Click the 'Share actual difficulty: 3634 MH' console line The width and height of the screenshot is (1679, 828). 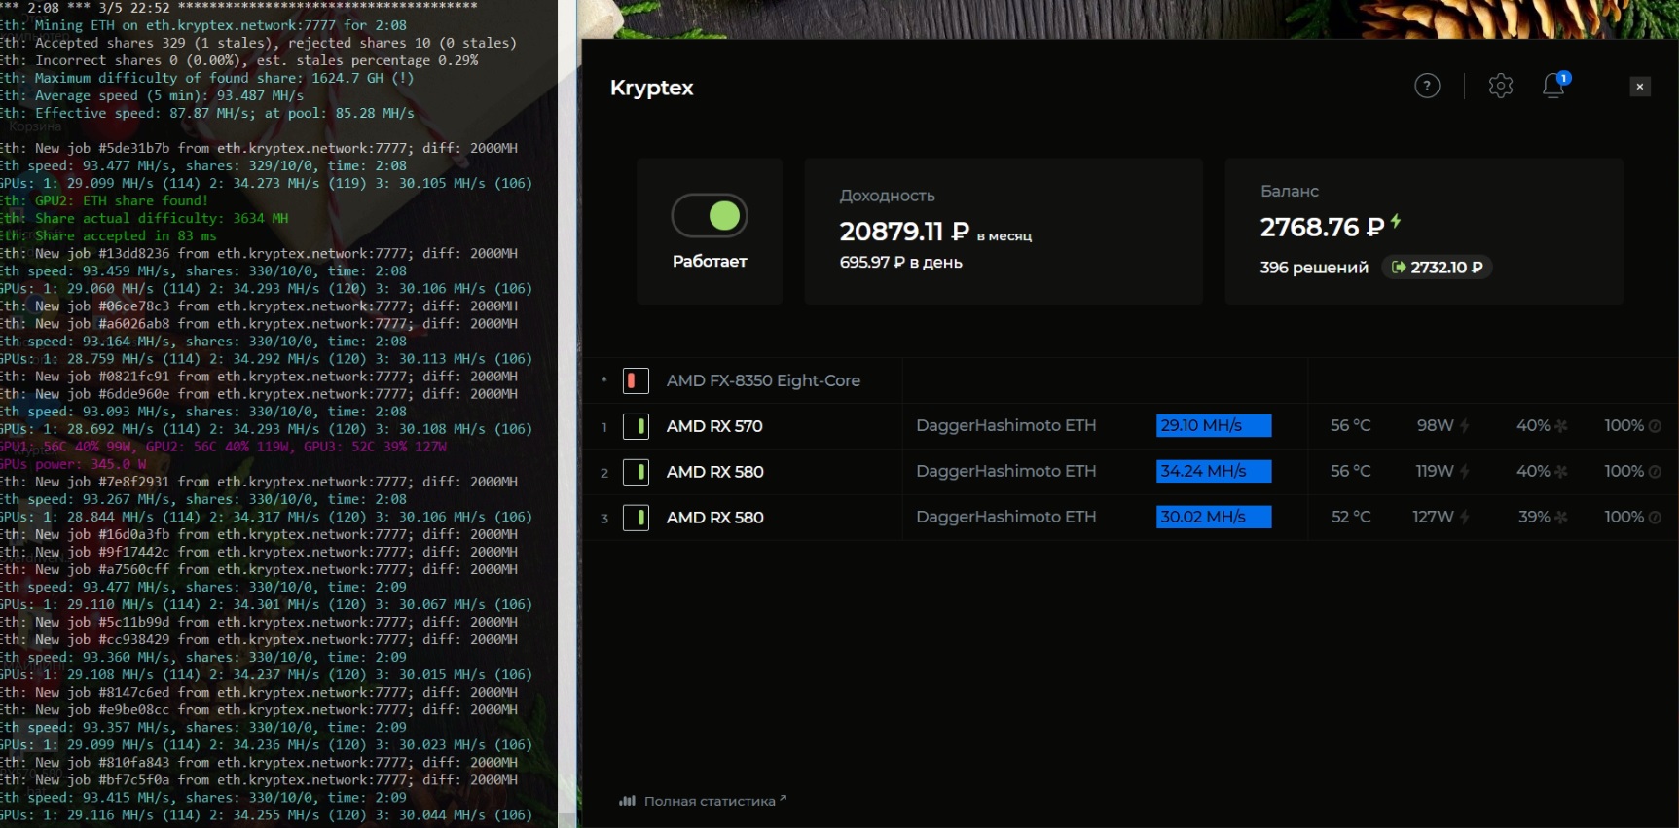click(x=145, y=218)
